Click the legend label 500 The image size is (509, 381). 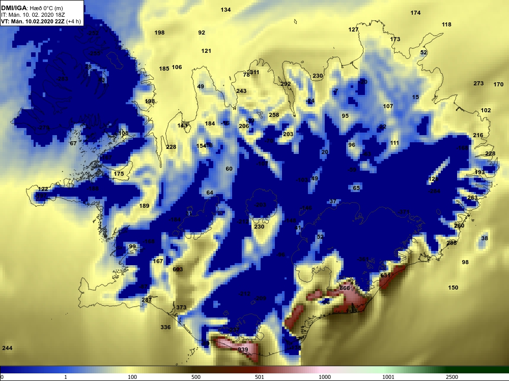(196, 377)
